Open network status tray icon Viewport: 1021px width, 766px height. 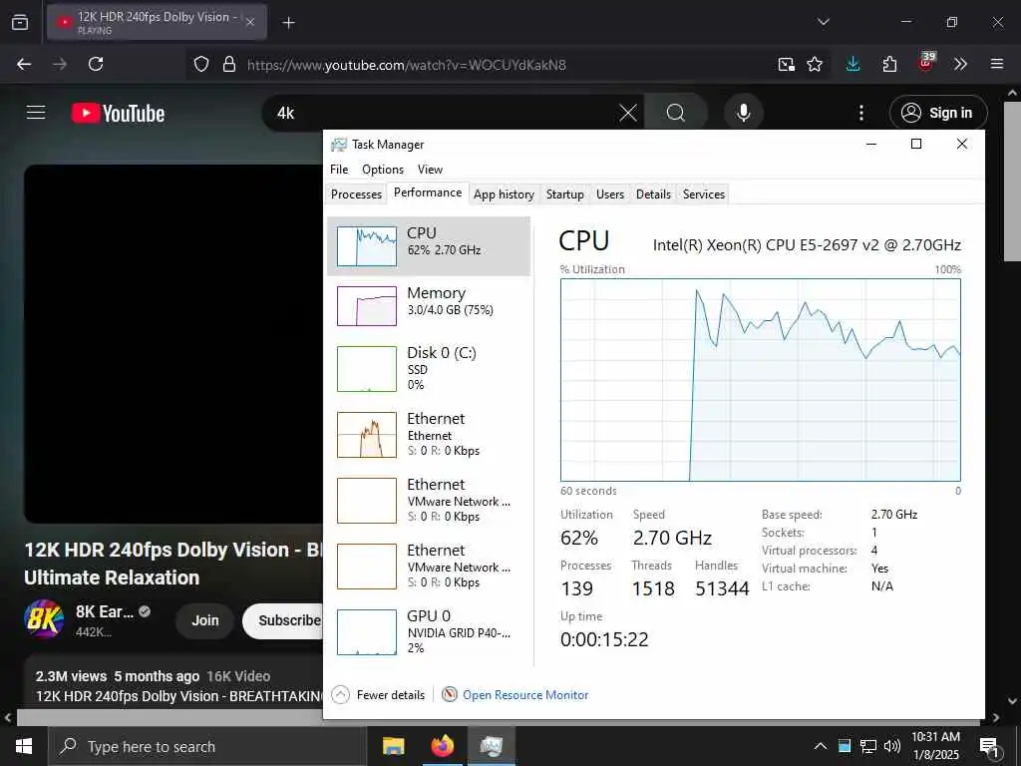[868, 746]
